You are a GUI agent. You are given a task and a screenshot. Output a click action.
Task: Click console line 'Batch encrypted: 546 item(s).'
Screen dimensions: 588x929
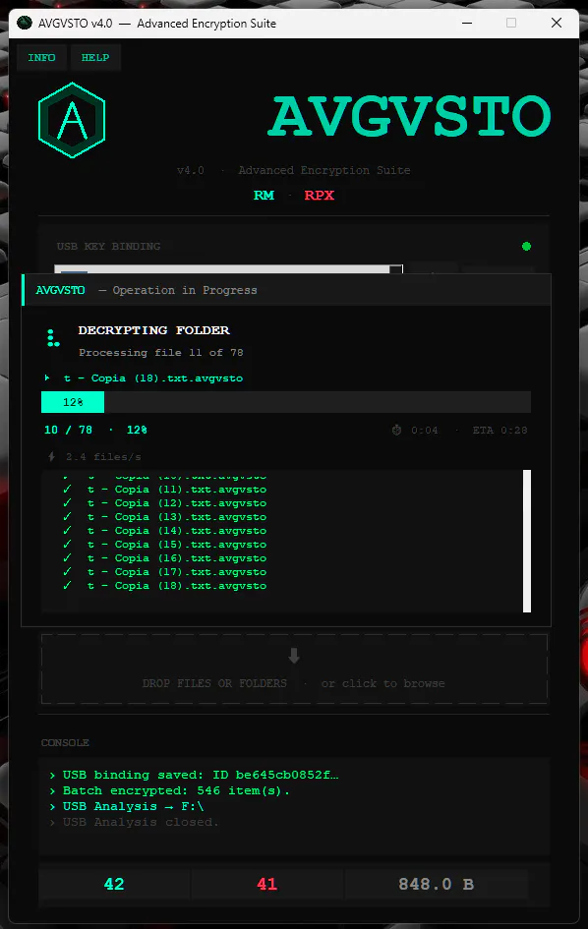(x=176, y=790)
